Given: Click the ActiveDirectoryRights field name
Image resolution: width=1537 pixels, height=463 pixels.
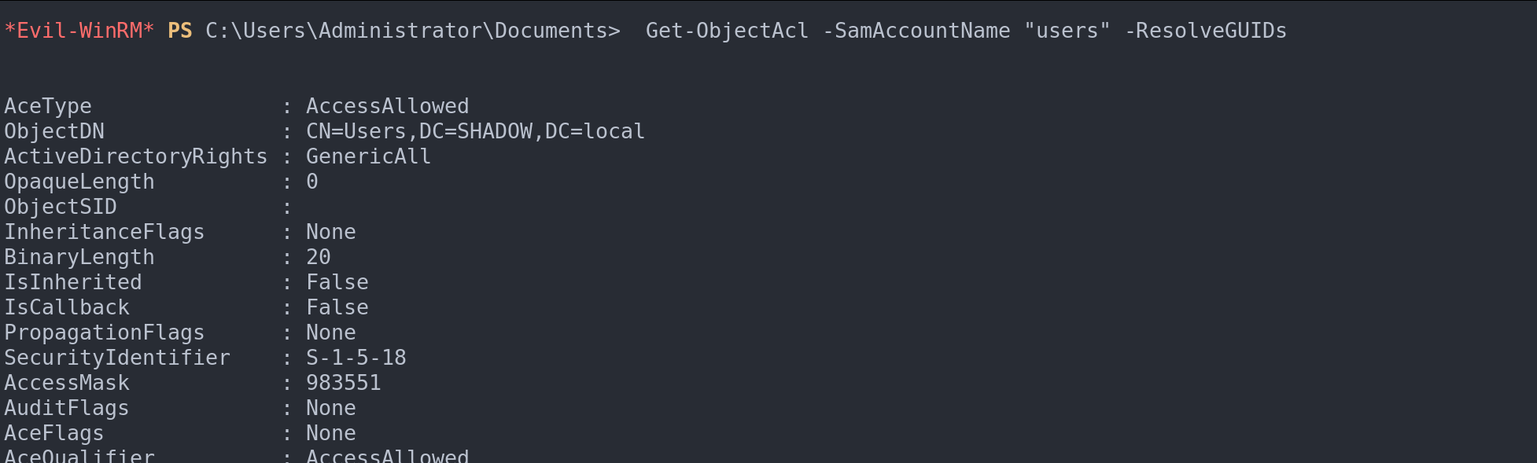Looking at the screenshot, I should [135, 156].
